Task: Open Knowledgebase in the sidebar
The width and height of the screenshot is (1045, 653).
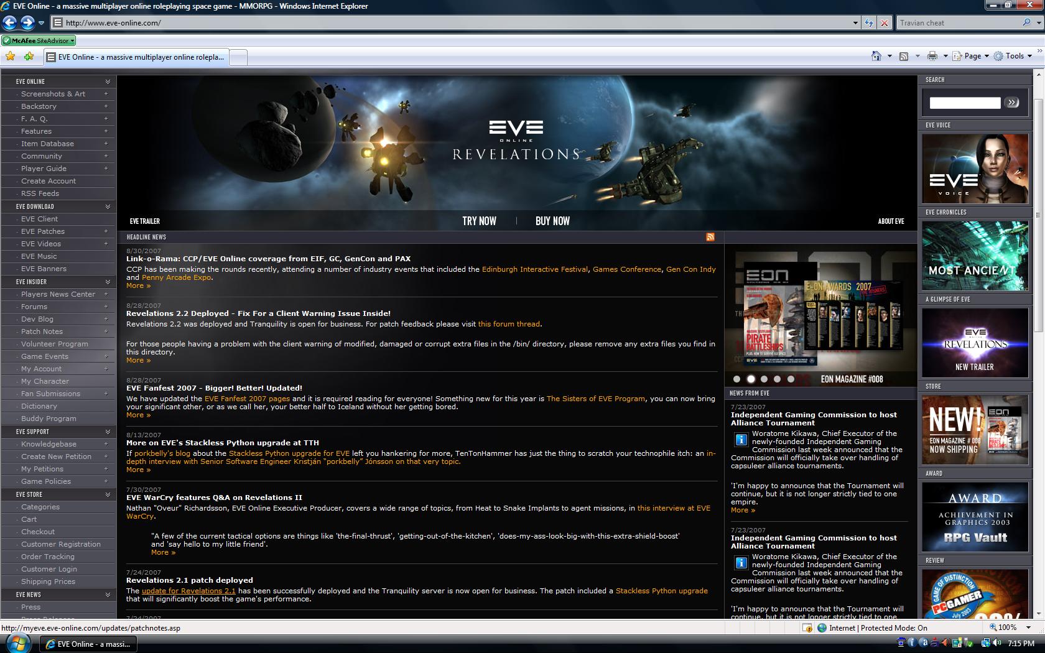Action: [49, 444]
